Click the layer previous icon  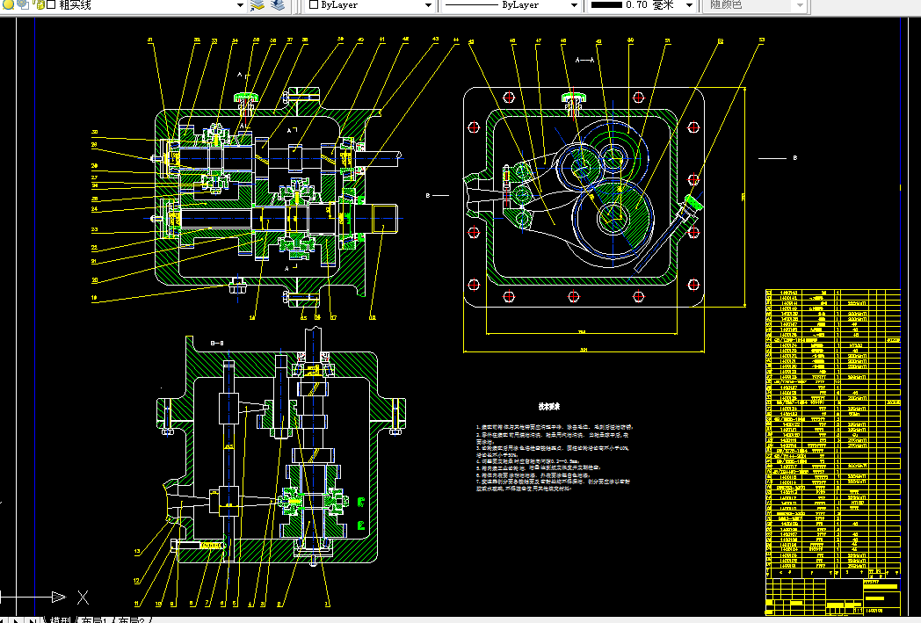click(x=278, y=5)
